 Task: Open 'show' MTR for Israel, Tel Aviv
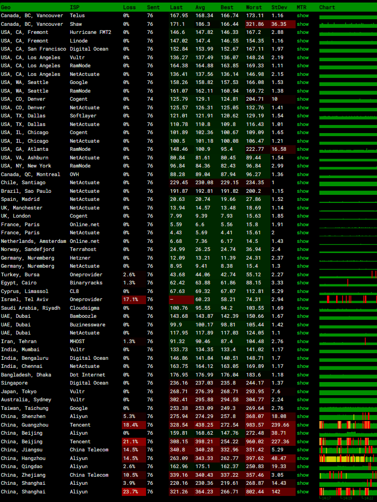pos(303,300)
